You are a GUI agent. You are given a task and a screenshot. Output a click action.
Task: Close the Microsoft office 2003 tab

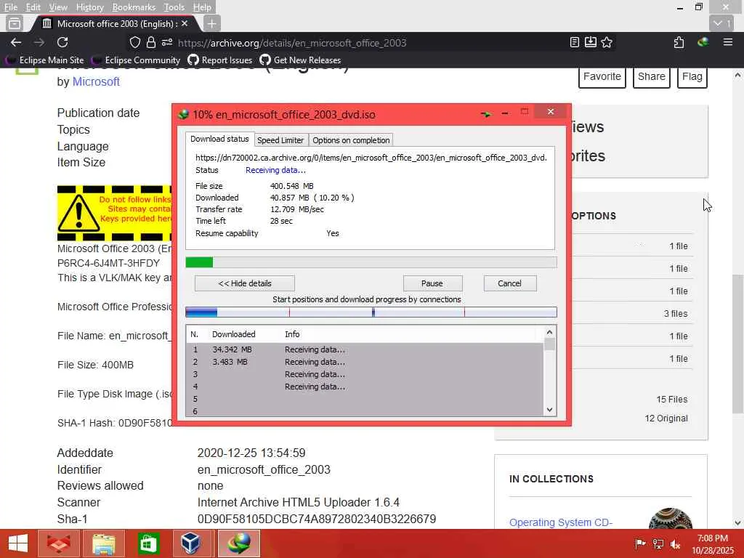click(185, 23)
